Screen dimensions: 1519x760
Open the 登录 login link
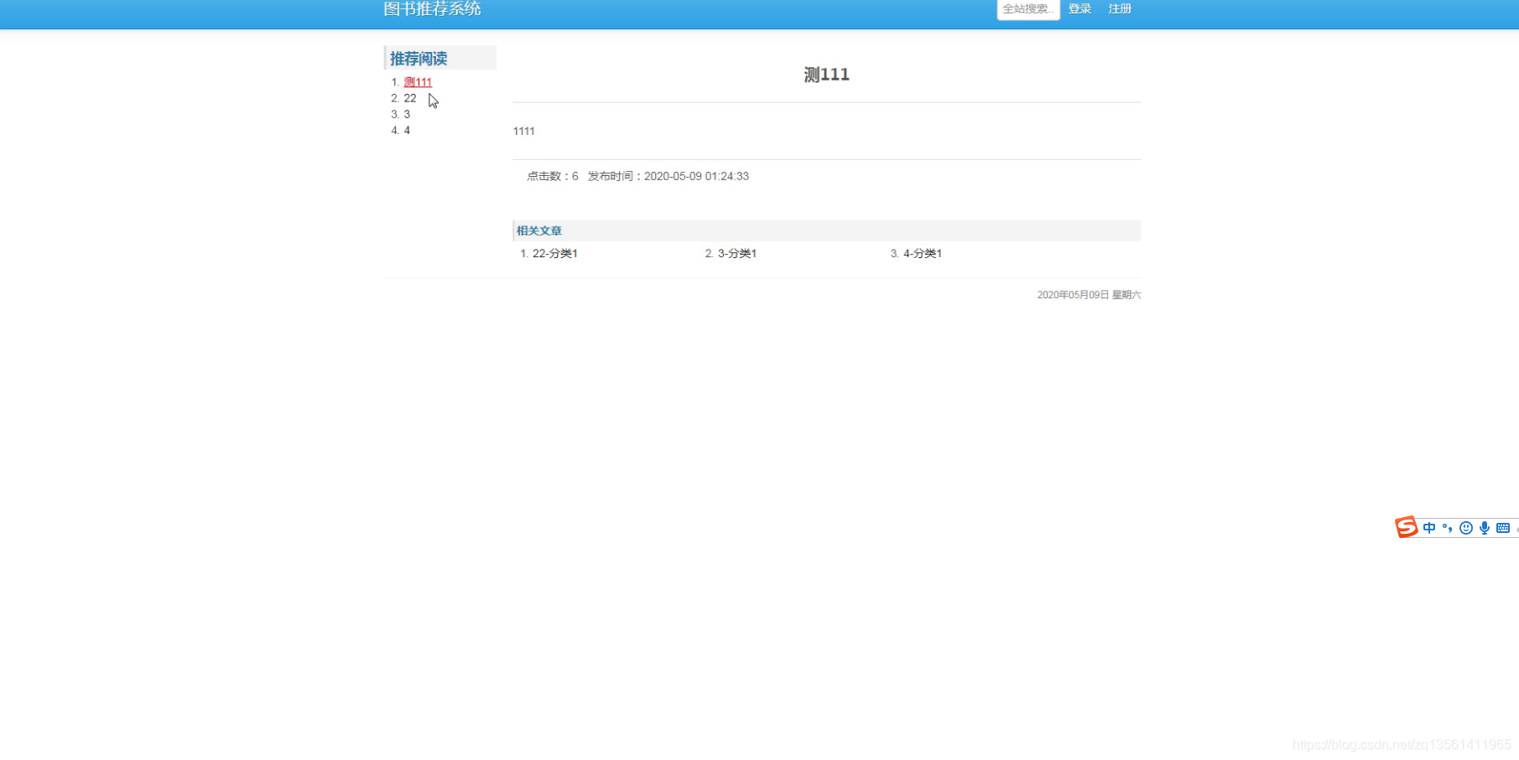pos(1079,8)
